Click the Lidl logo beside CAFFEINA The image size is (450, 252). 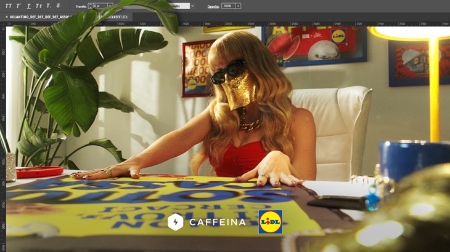[271, 222]
